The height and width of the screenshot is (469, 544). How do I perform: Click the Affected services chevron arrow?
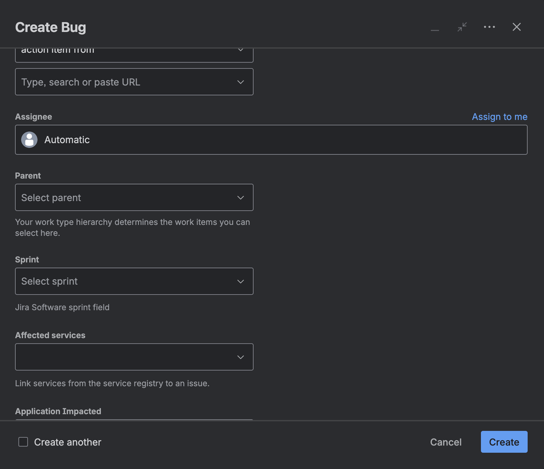coord(241,357)
